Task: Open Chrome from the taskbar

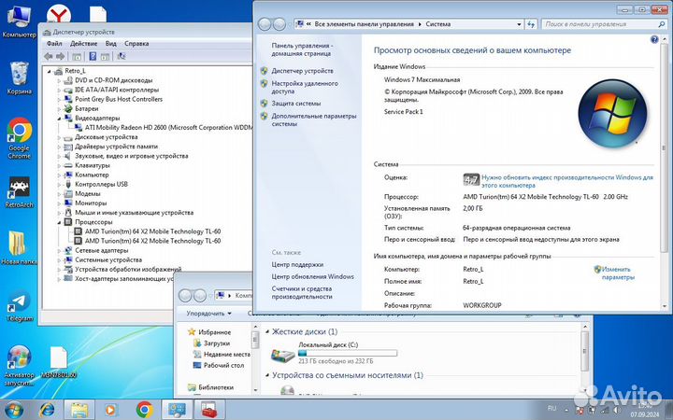Action: 144,410
